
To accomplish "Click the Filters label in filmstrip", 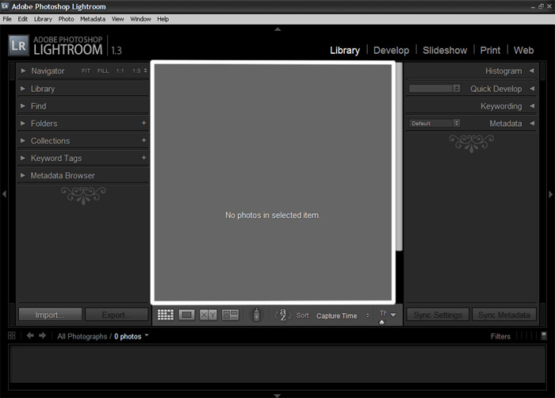I will point(500,336).
